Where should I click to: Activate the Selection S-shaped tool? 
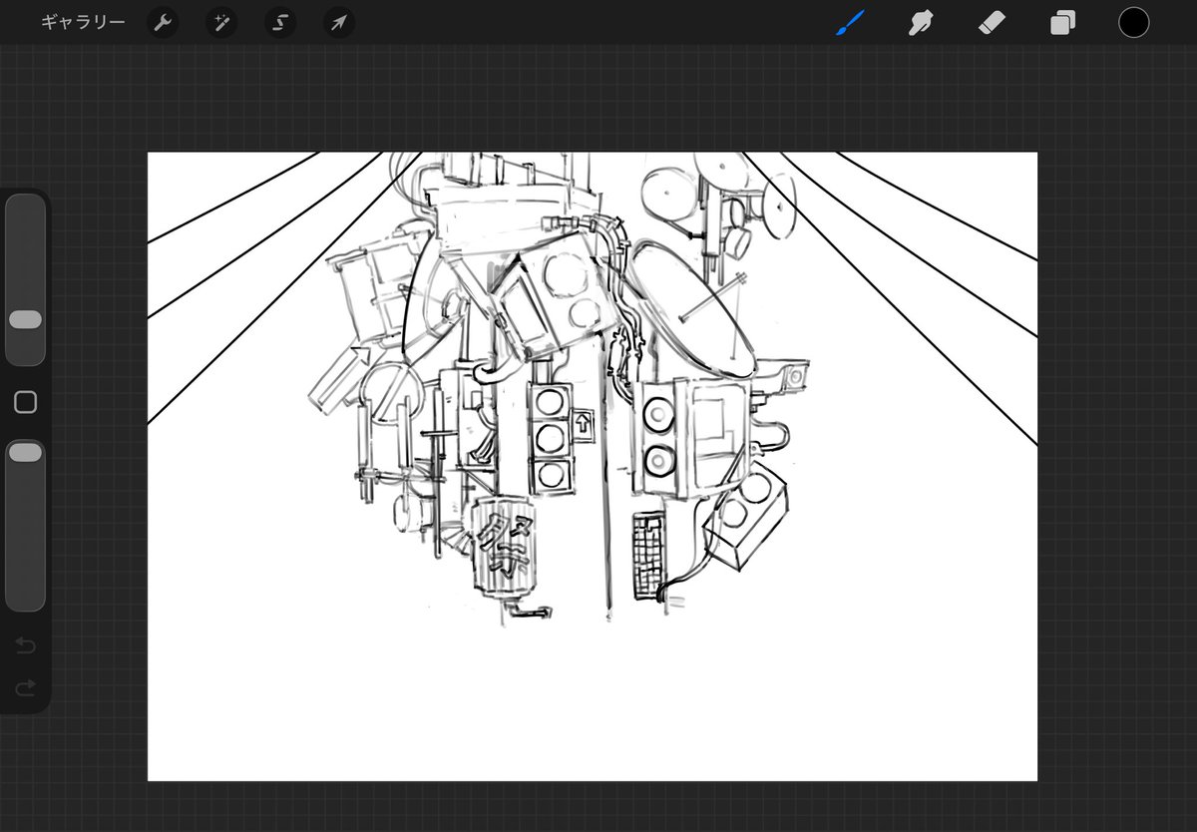pos(280,23)
